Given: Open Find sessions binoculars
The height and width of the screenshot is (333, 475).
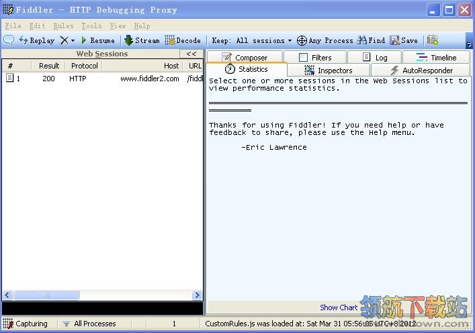Looking at the screenshot, I should point(370,40).
